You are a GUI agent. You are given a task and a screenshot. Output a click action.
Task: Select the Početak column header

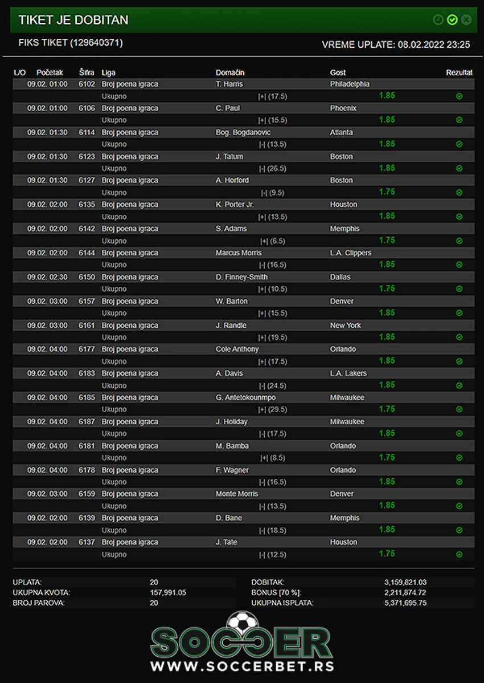(x=50, y=73)
